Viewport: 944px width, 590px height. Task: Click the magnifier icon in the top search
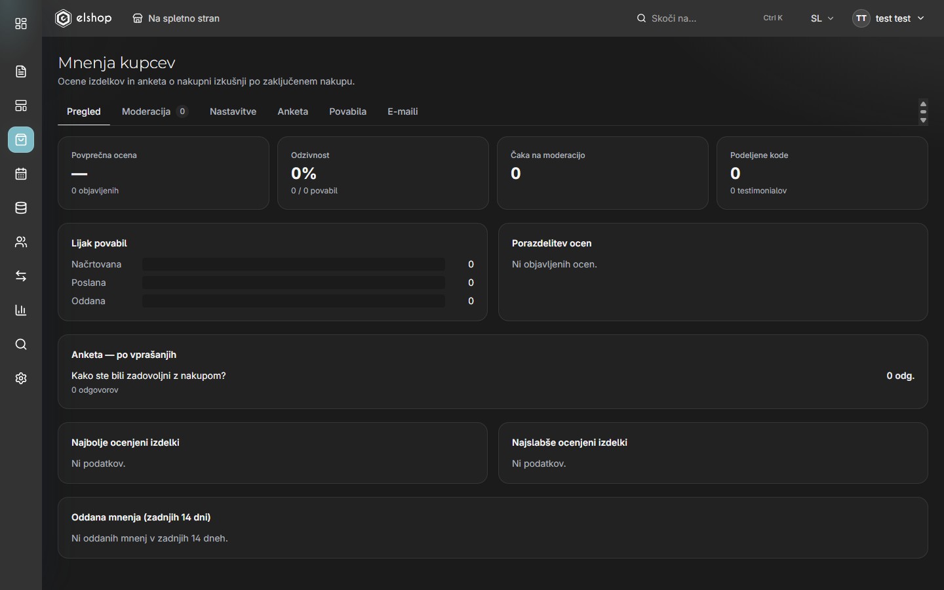click(x=641, y=18)
